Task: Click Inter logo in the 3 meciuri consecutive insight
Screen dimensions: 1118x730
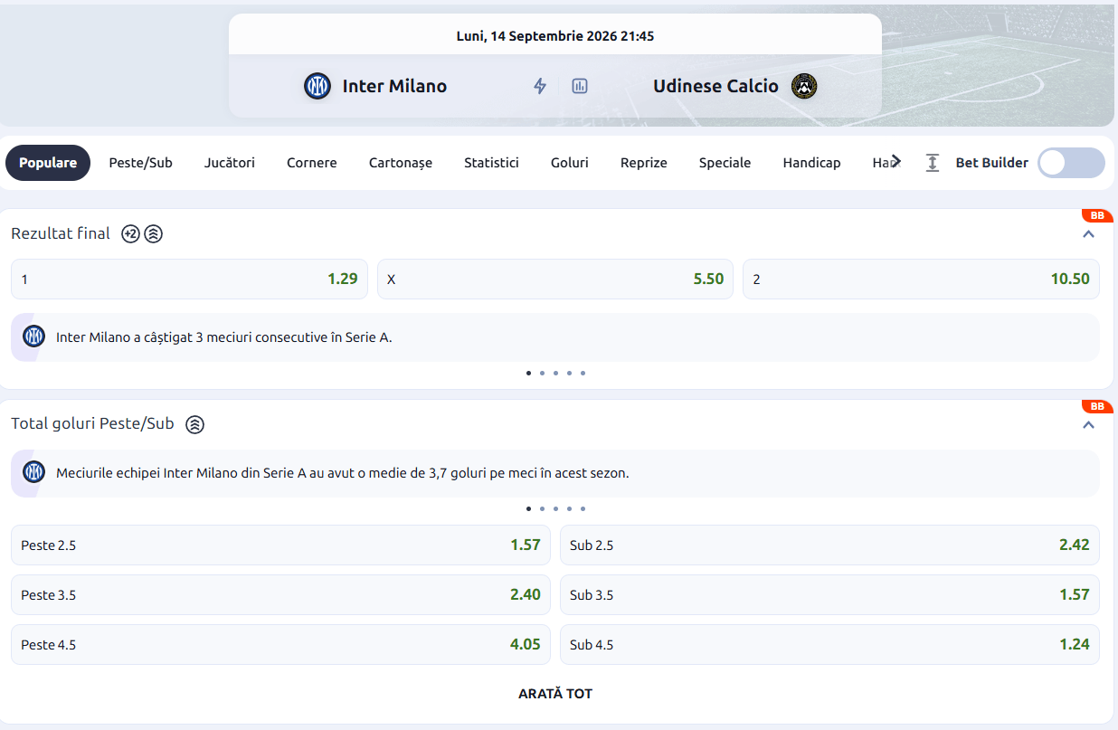Action: tap(33, 337)
